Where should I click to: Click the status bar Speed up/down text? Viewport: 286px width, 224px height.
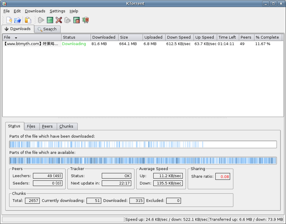166,219
